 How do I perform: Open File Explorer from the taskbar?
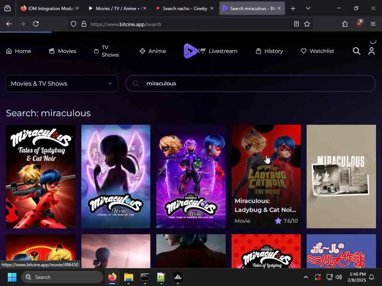[129, 277]
